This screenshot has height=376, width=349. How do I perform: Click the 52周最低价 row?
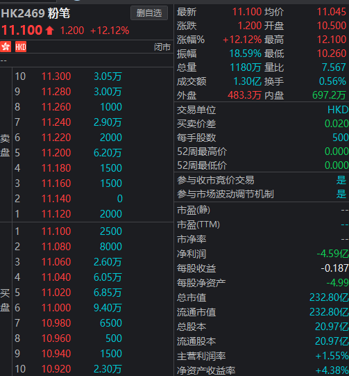coord(262,165)
